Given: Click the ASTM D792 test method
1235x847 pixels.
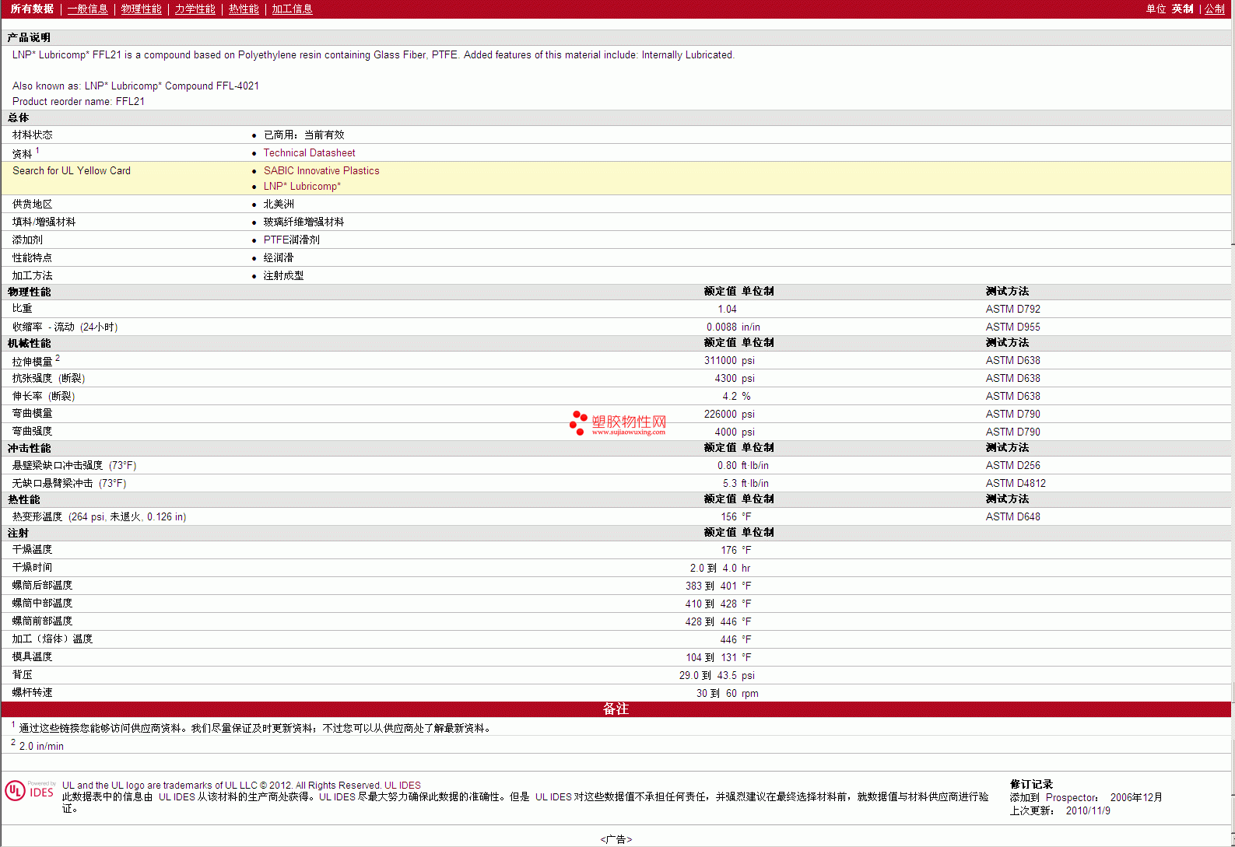Looking at the screenshot, I should (x=1012, y=310).
